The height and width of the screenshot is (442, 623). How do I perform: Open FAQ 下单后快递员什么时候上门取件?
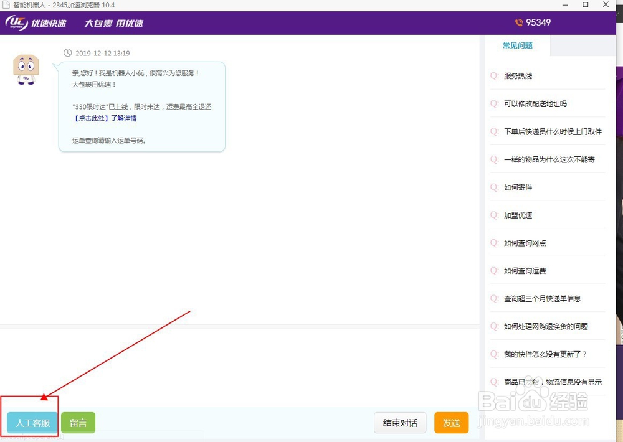point(553,131)
